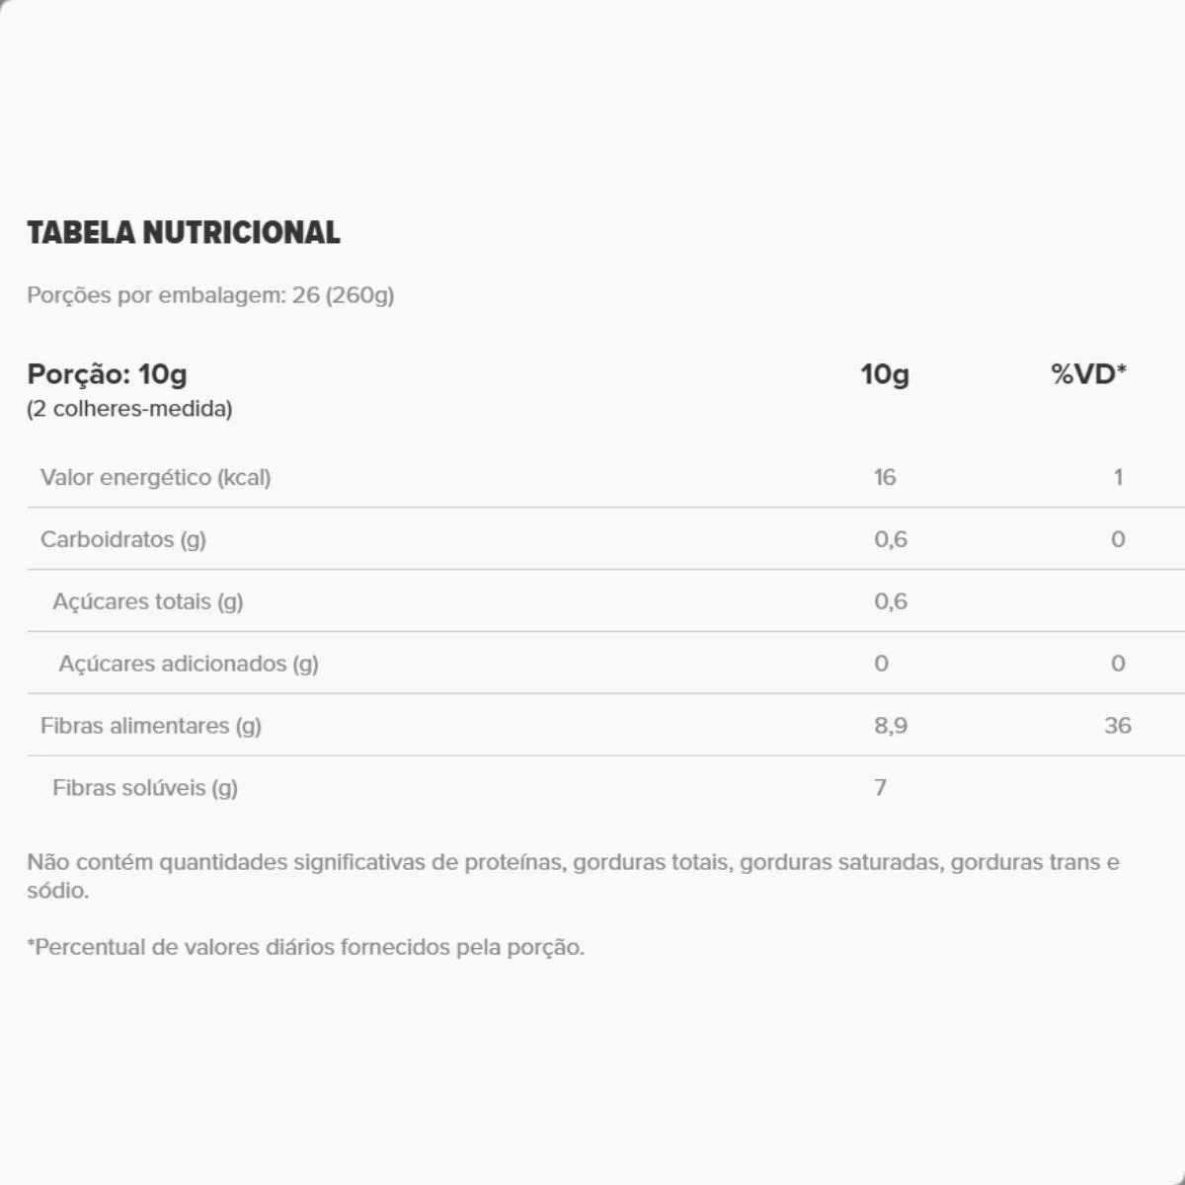Click the TABELA NUTRICIONAL heading
This screenshot has height=1185, width=1185.
click(184, 233)
